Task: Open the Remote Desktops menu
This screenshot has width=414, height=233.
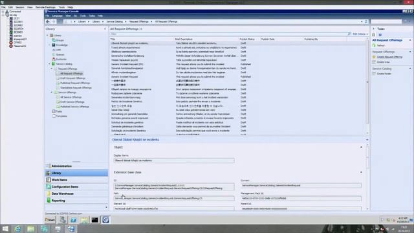Action: pos(45,7)
